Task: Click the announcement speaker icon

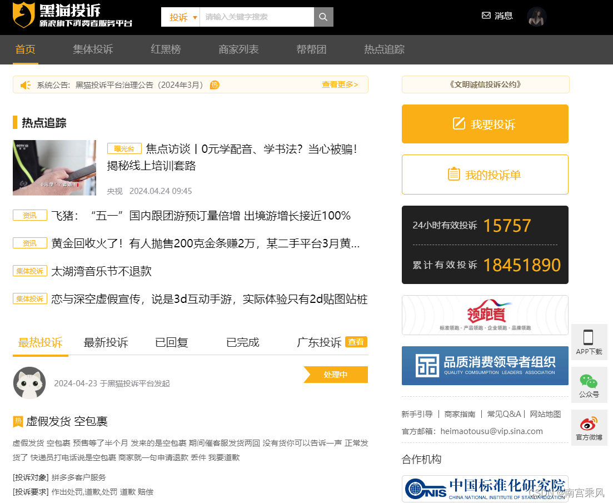Action: click(26, 85)
